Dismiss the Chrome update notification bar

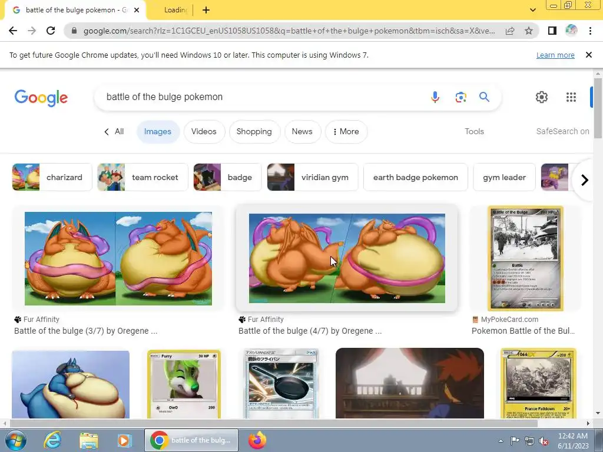point(588,55)
